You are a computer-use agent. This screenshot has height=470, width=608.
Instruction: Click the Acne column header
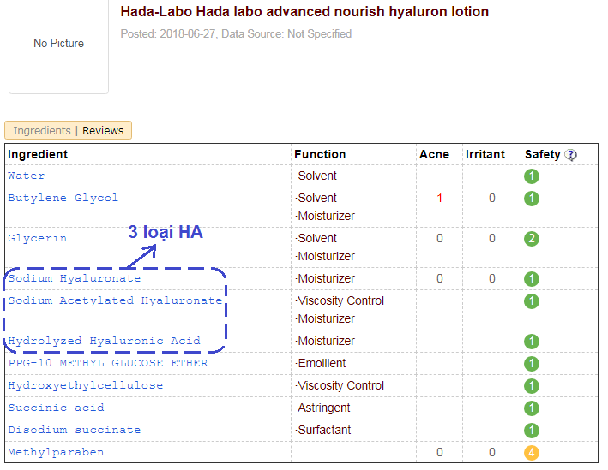point(434,154)
